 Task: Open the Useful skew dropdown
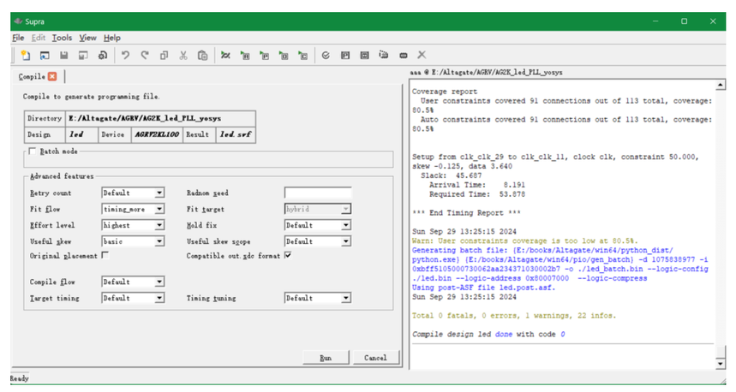point(134,241)
